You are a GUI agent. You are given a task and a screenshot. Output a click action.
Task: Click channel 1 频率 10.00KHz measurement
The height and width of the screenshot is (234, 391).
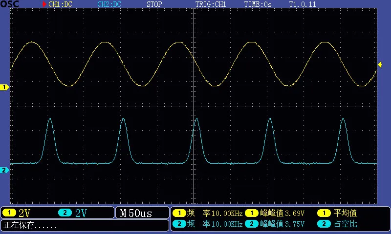(x=215, y=213)
